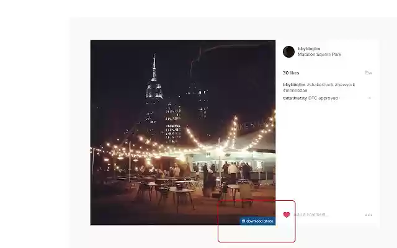
Task: Open the #shakeshack hashtag
Action: coord(320,85)
